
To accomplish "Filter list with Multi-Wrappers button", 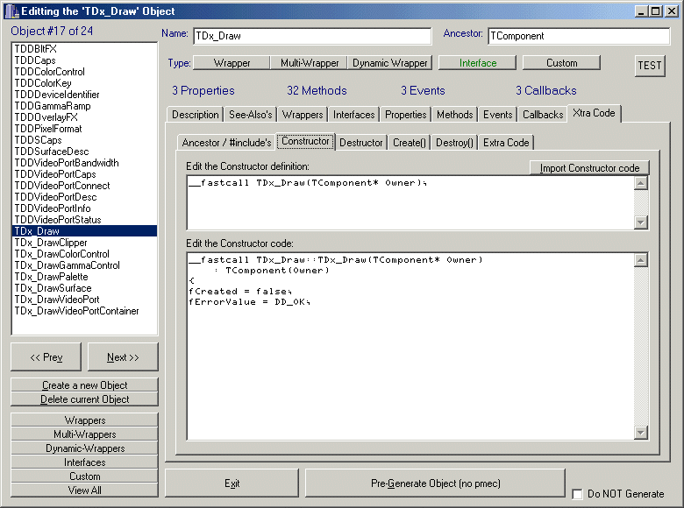I will pyautogui.click(x=84, y=434).
